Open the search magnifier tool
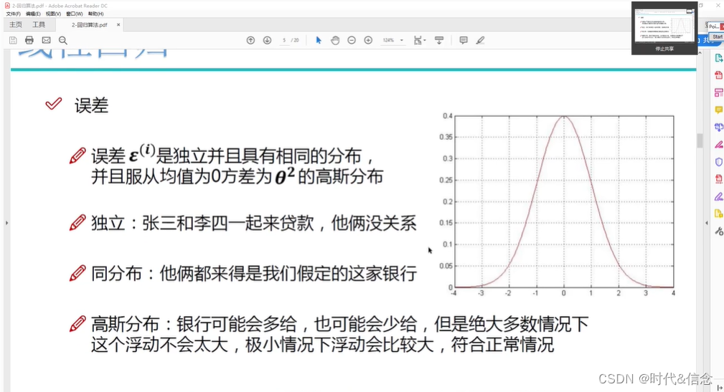 pos(63,40)
